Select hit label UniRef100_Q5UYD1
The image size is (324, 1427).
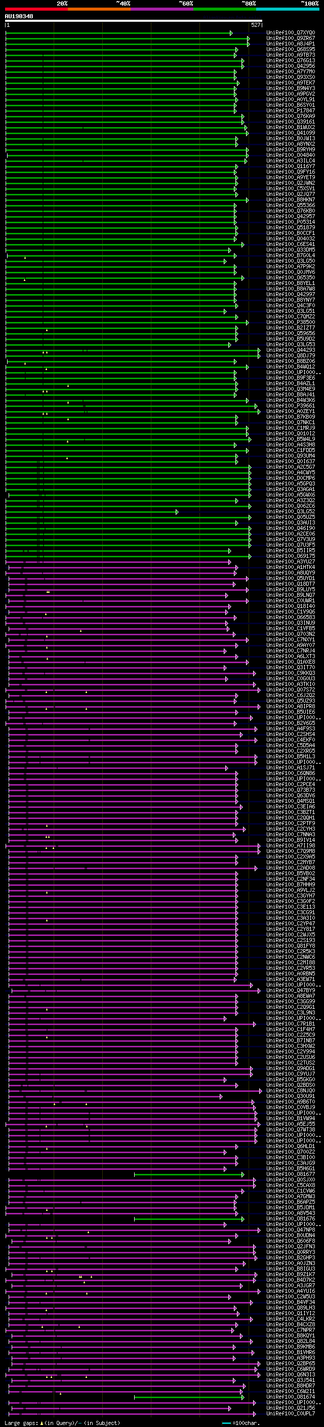coord(291,578)
